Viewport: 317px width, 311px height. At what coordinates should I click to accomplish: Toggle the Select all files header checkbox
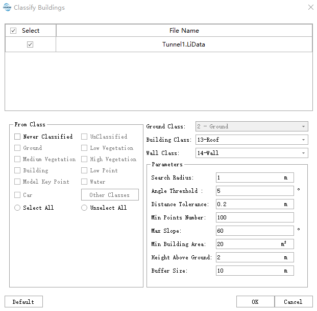[x=13, y=31]
